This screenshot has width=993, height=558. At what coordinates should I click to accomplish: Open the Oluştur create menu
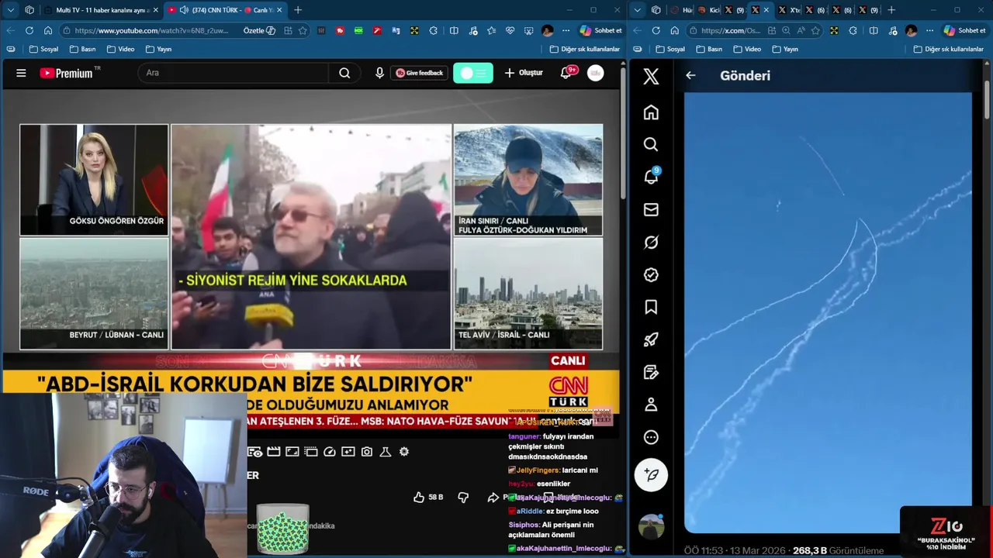click(524, 73)
